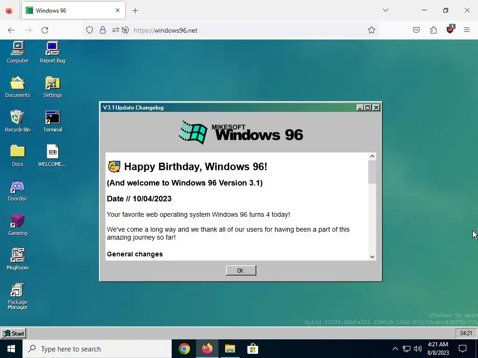Click the Firefox View icon
Image resolution: width=478 pixels, height=358 pixels.
tap(9, 11)
